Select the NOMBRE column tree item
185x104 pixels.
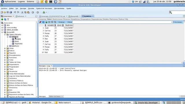18,39
